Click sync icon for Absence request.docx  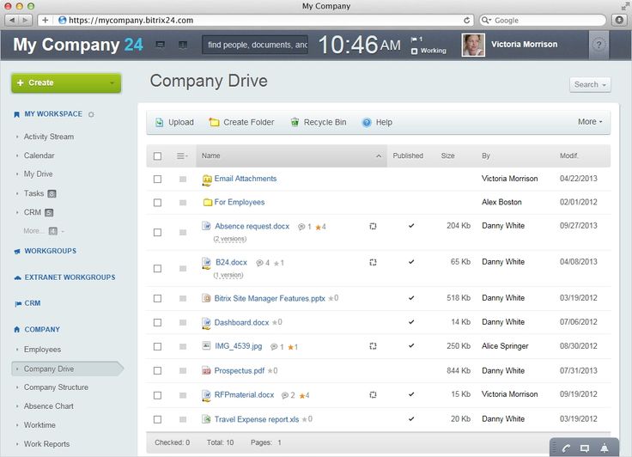(x=373, y=226)
